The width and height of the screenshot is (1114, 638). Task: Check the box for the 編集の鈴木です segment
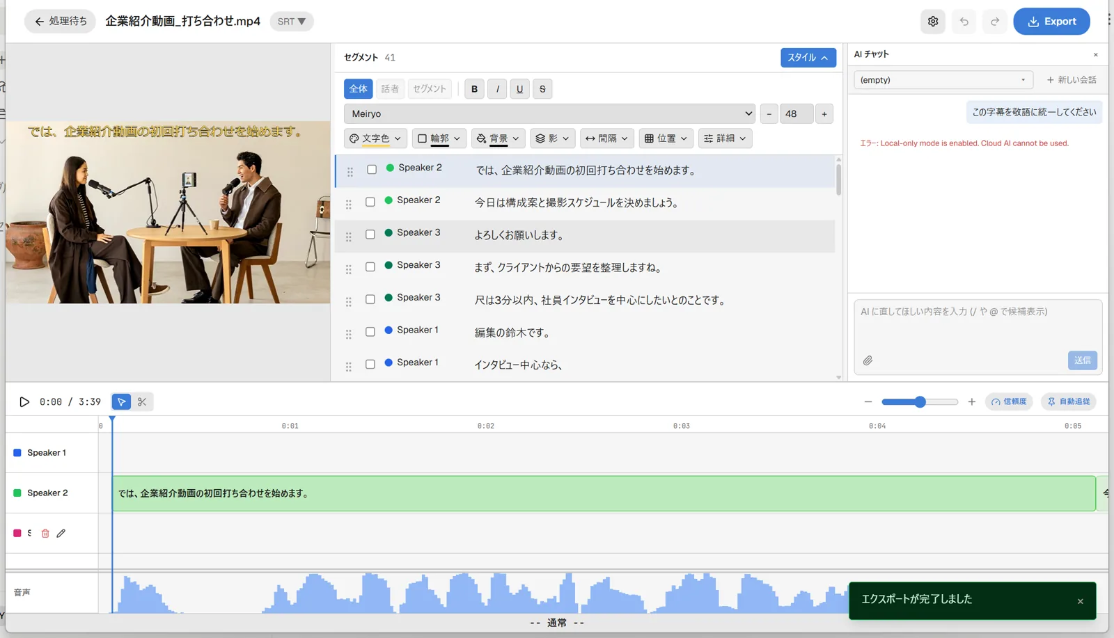[x=370, y=332]
